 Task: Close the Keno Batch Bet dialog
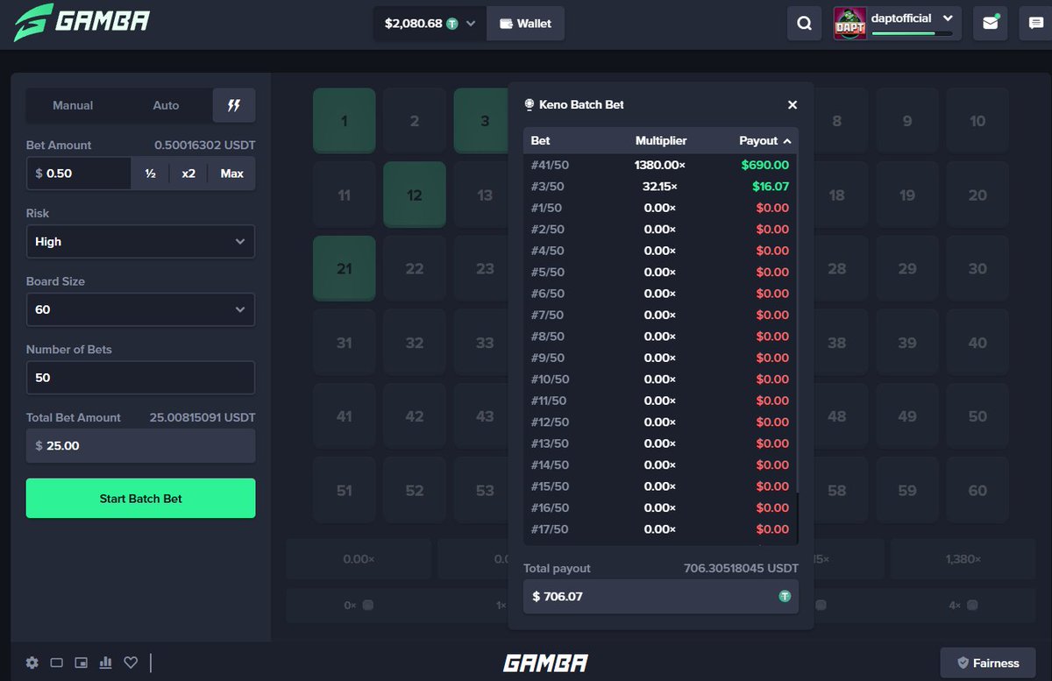point(793,105)
